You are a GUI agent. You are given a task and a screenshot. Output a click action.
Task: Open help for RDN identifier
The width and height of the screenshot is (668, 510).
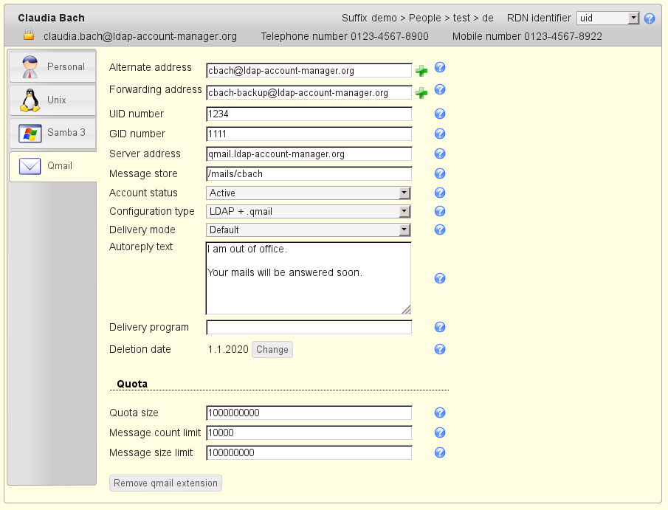click(650, 18)
